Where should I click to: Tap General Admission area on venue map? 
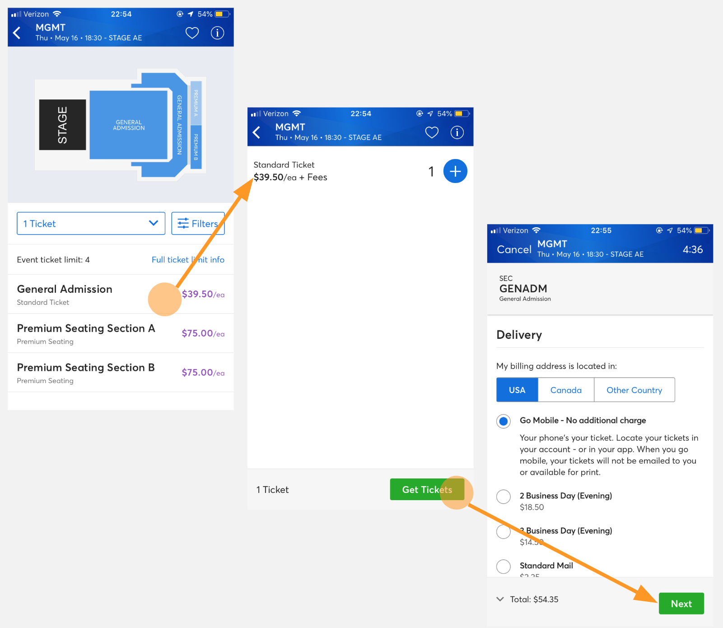point(129,125)
